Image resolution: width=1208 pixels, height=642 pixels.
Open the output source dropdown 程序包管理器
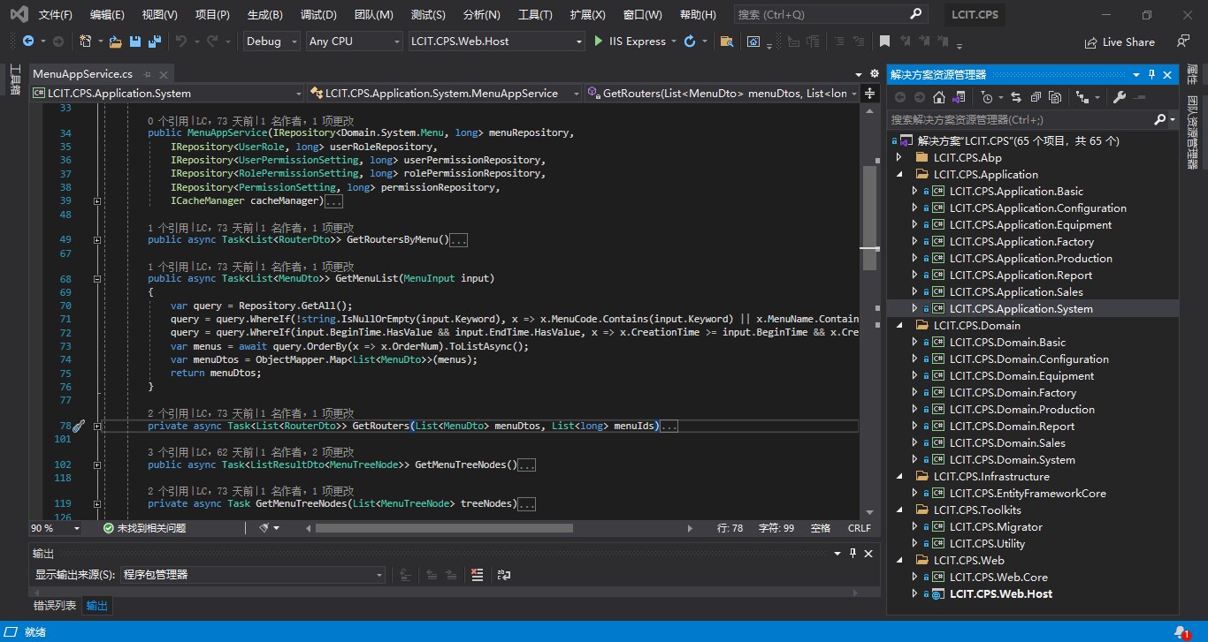(x=252, y=575)
